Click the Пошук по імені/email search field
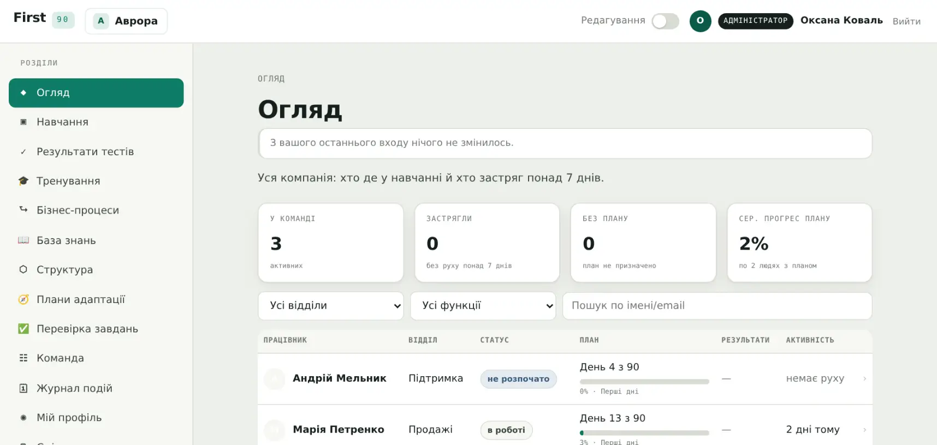The width and height of the screenshot is (937, 445). (x=717, y=306)
